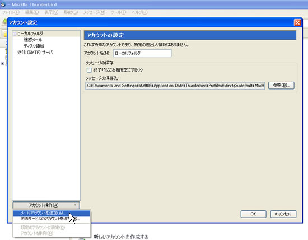Image resolution: width=308 pixels, height=240 pixels.
Task: Click the キャンセル button
Action: [283, 214]
